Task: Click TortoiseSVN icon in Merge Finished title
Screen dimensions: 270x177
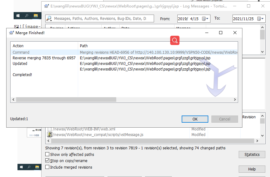Action: (11, 33)
